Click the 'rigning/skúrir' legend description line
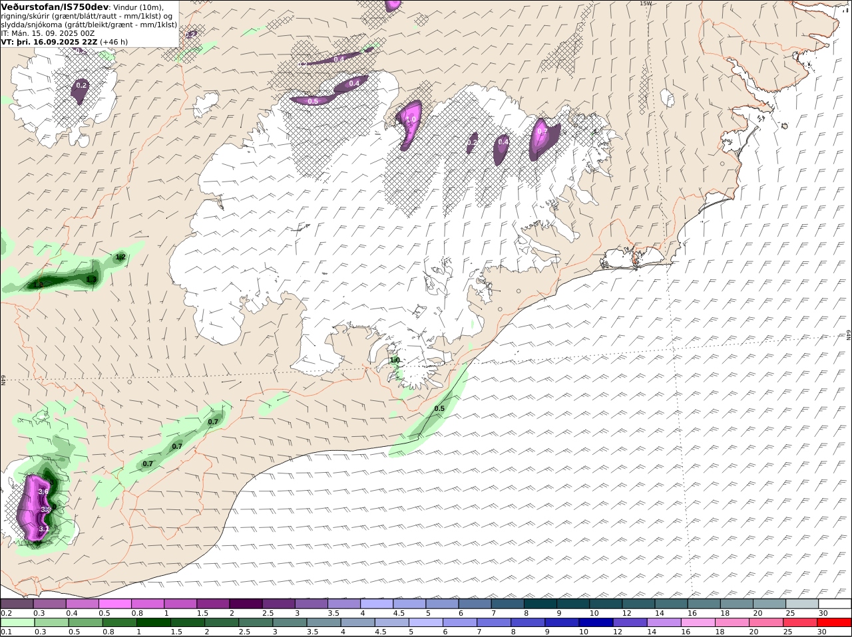Viewport: 852px width, 637px height. click(x=87, y=16)
